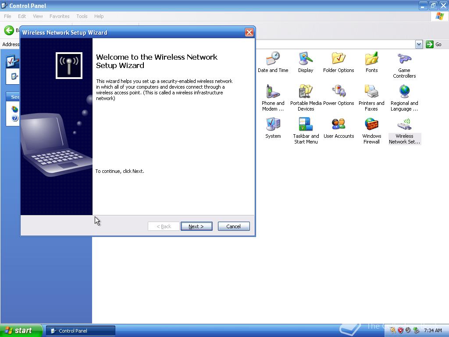Viewport: 449px width, 337px height.
Task: Open the Tools menu
Action: point(82,16)
